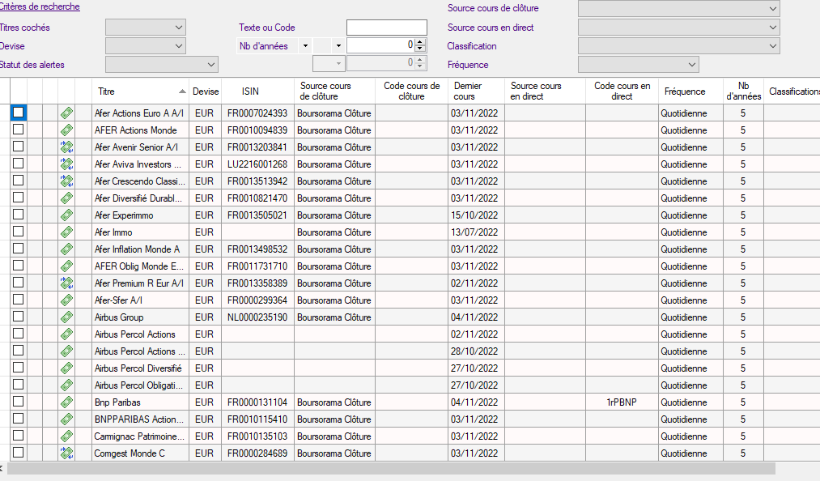Tick the checkbox for AFER Actions Monde
The width and height of the screenshot is (820, 481).
pyautogui.click(x=18, y=130)
